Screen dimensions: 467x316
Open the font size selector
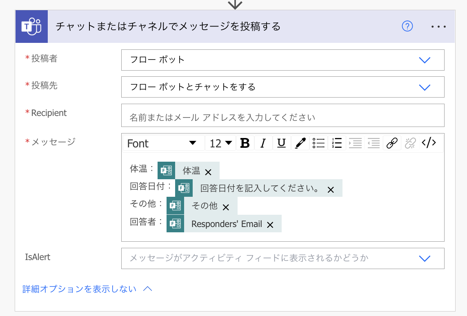point(220,143)
